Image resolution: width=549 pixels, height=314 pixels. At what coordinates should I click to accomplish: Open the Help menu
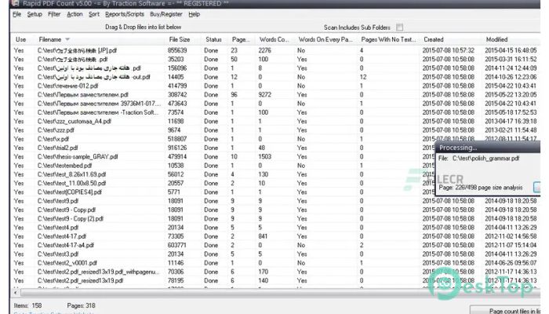(x=194, y=14)
